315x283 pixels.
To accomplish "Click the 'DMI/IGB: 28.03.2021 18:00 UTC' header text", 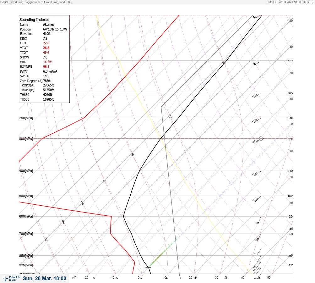I will (290, 2).
